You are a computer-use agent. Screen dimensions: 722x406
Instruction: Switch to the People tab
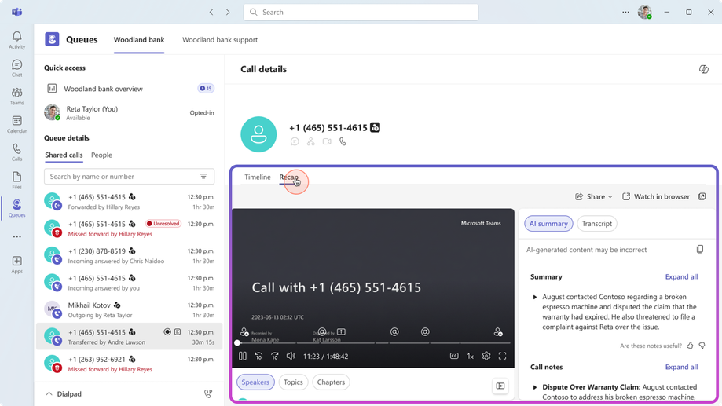[x=102, y=155]
